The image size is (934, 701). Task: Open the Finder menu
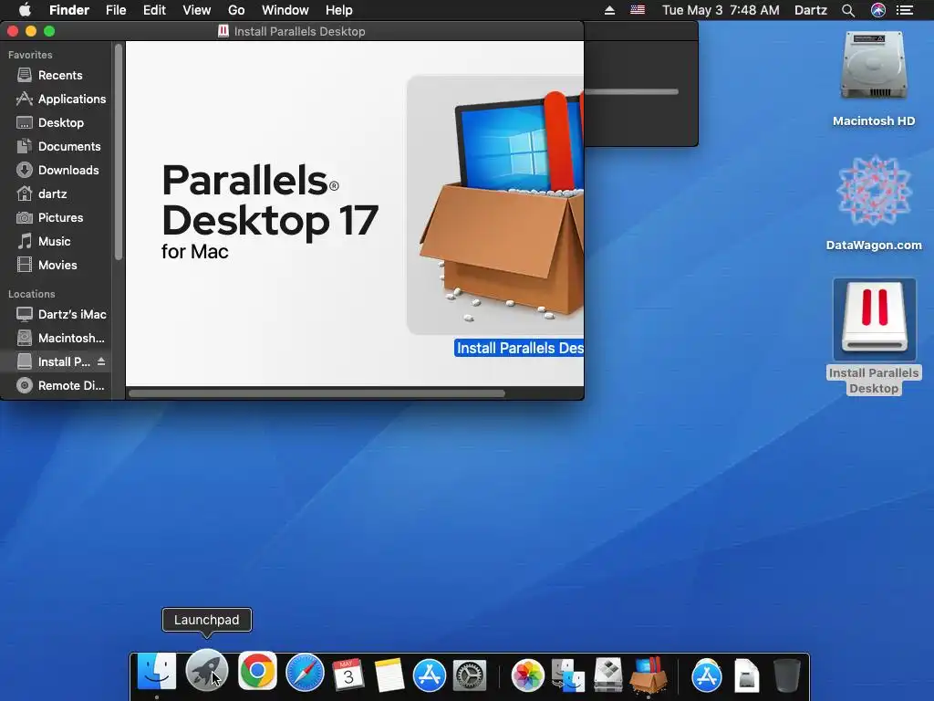(x=69, y=10)
